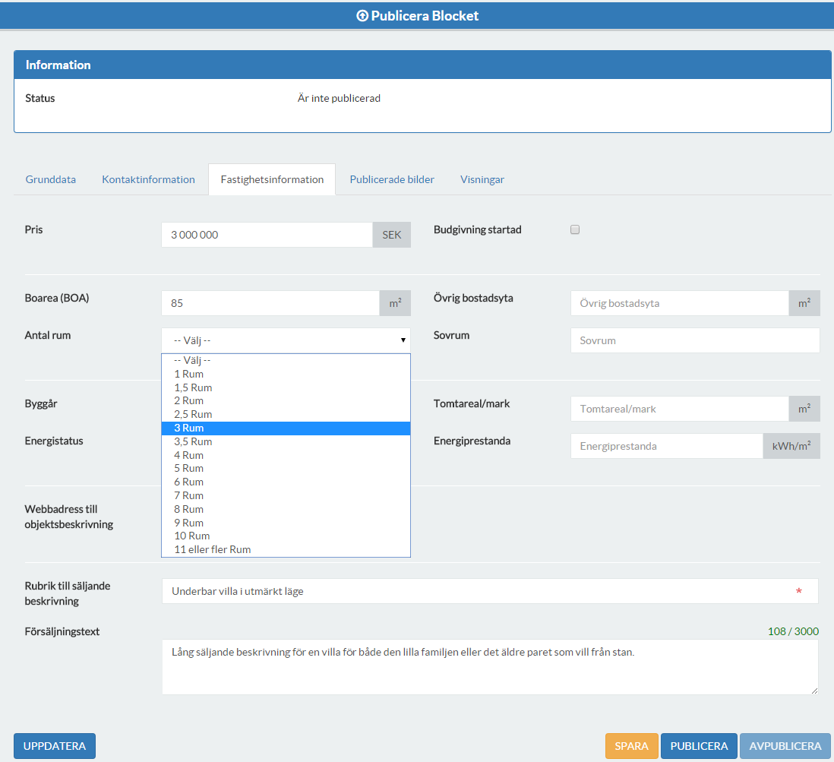Switch to the Grunddata tab
Viewport: 834px width, 762px height.
click(x=51, y=179)
